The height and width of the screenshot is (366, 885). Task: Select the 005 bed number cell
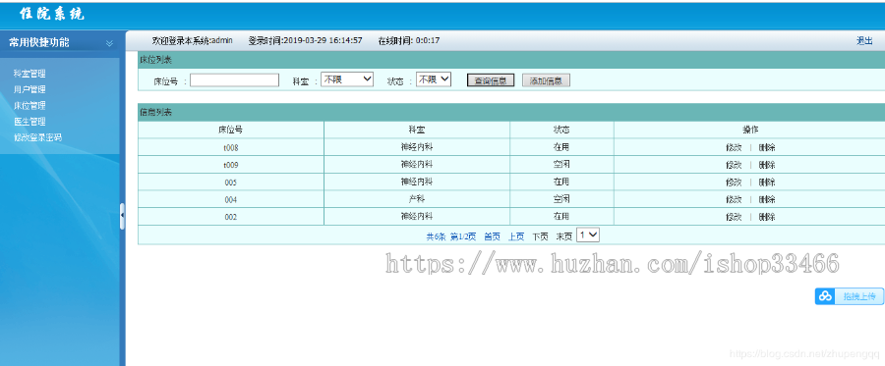tap(231, 183)
